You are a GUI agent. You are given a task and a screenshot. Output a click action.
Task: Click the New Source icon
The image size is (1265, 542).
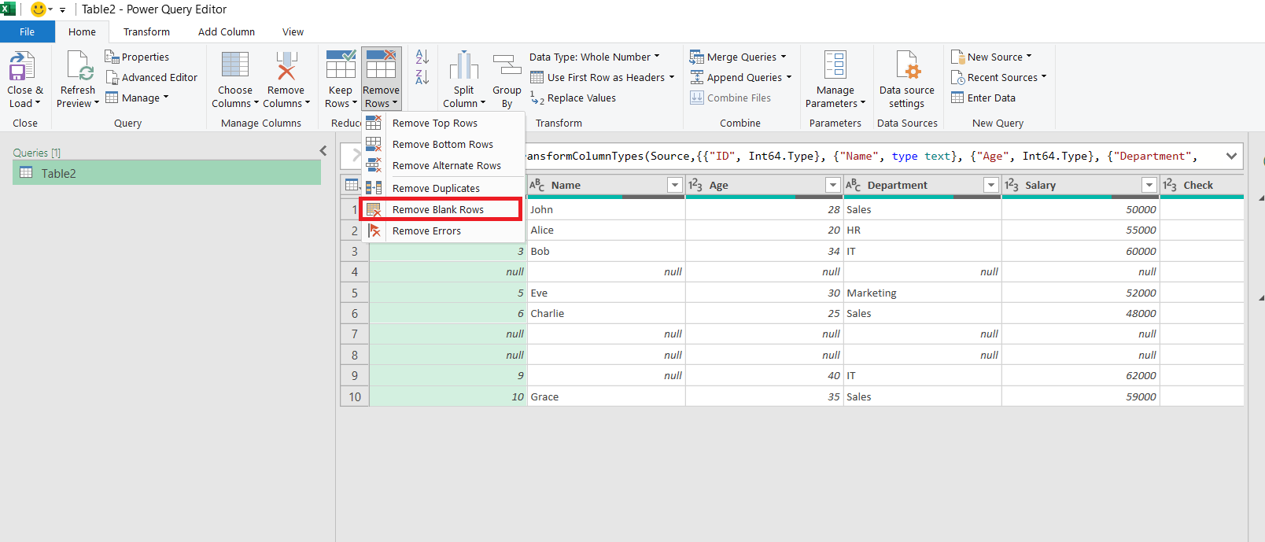957,57
